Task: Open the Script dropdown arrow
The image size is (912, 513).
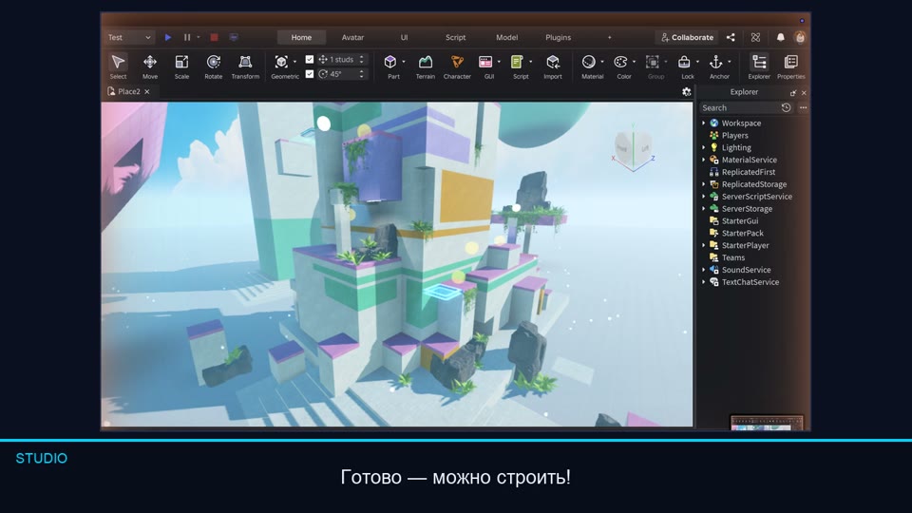Action: (x=530, y=62)
